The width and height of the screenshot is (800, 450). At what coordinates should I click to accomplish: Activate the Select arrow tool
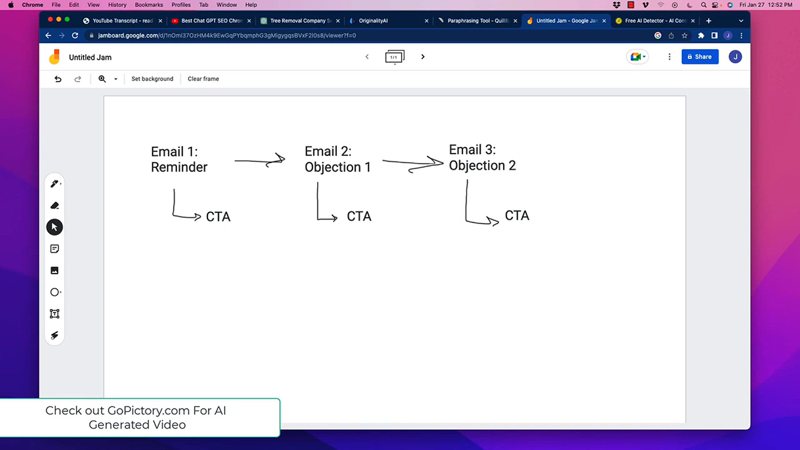(x=54, y=227)
